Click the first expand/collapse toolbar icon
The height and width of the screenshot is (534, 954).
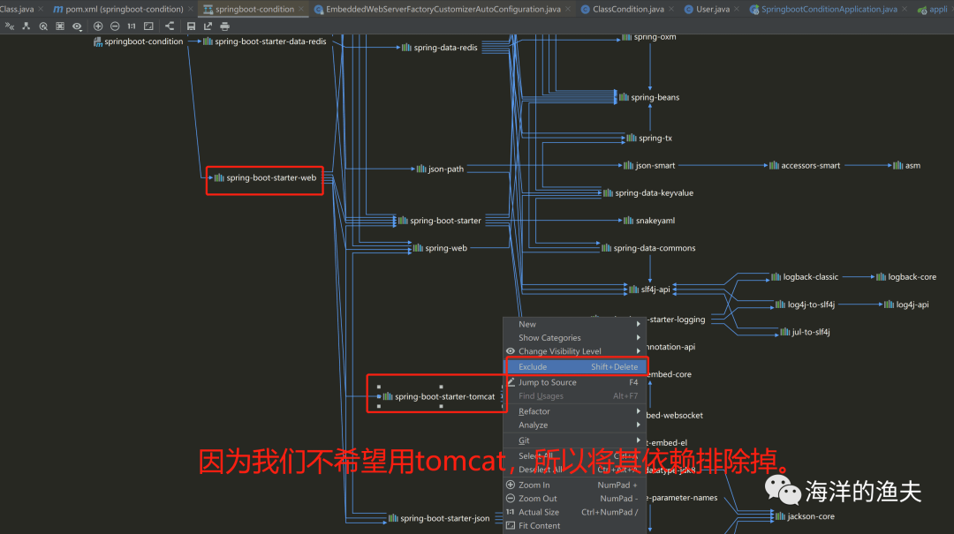(9, 26)
